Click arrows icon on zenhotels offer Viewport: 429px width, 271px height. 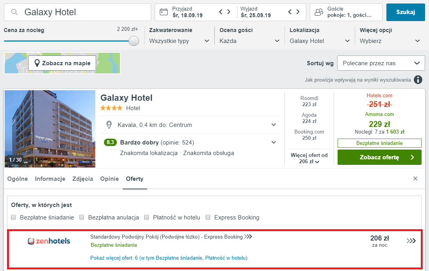pos(411,241)
